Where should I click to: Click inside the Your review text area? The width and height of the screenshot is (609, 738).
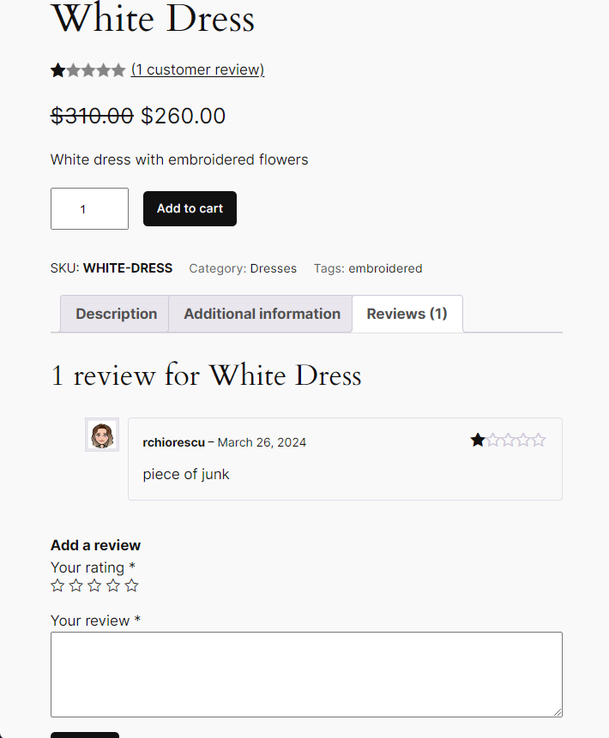point(306,674)
